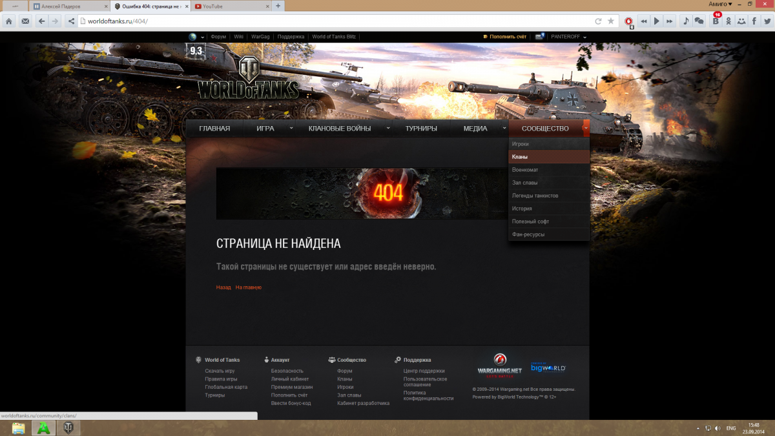The height and width of the screenshot is (436, 775).
Task: Open the chat bubbles icon
Action: pos(699,21)
